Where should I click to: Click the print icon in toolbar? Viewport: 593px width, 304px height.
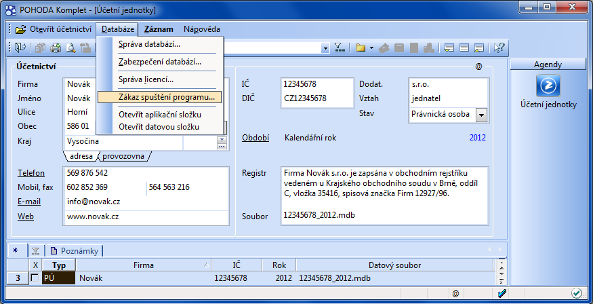coord(56,47)
